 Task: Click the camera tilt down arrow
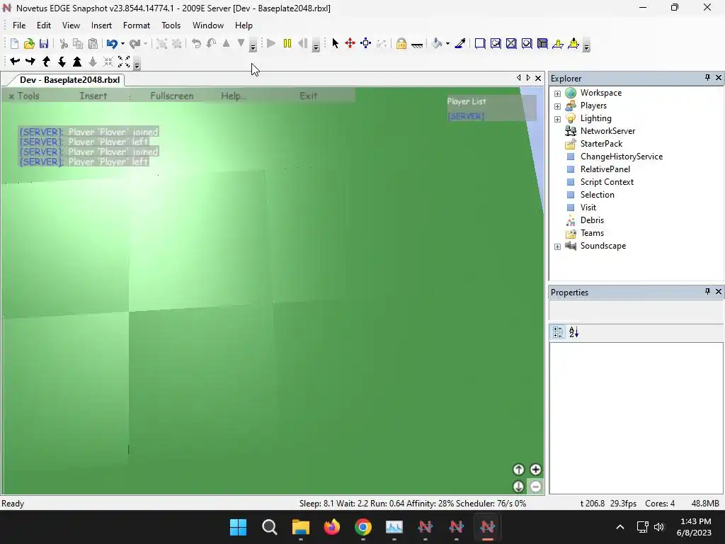[x=62, y=61]
